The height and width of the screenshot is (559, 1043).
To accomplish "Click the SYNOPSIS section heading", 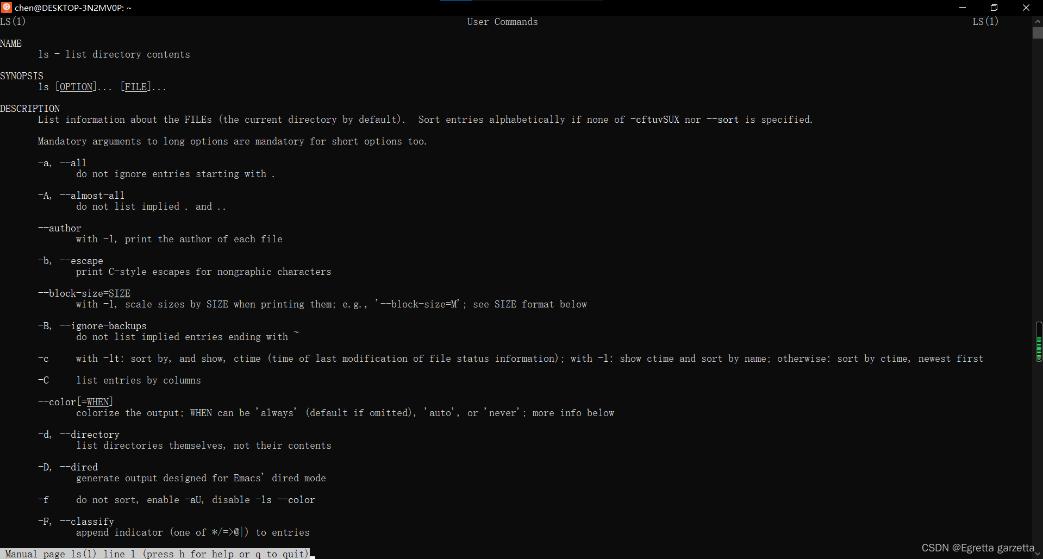I will [x=22, y=76].
